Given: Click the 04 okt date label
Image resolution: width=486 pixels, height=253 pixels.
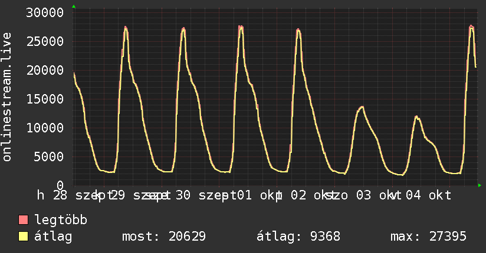Looking at the screenshot, I should coord(429,195).
